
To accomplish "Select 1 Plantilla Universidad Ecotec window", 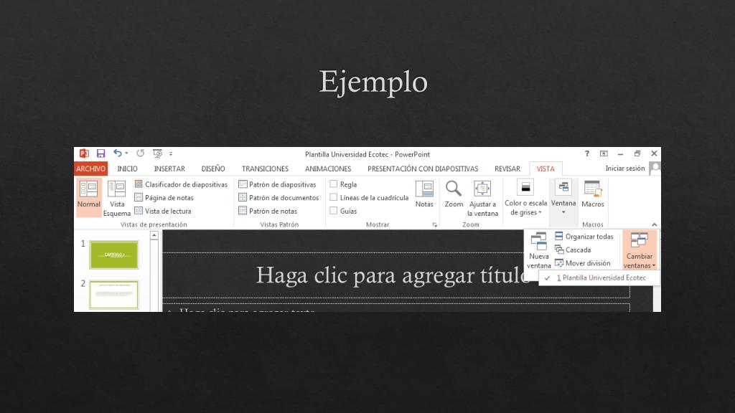I will [599, 277].
